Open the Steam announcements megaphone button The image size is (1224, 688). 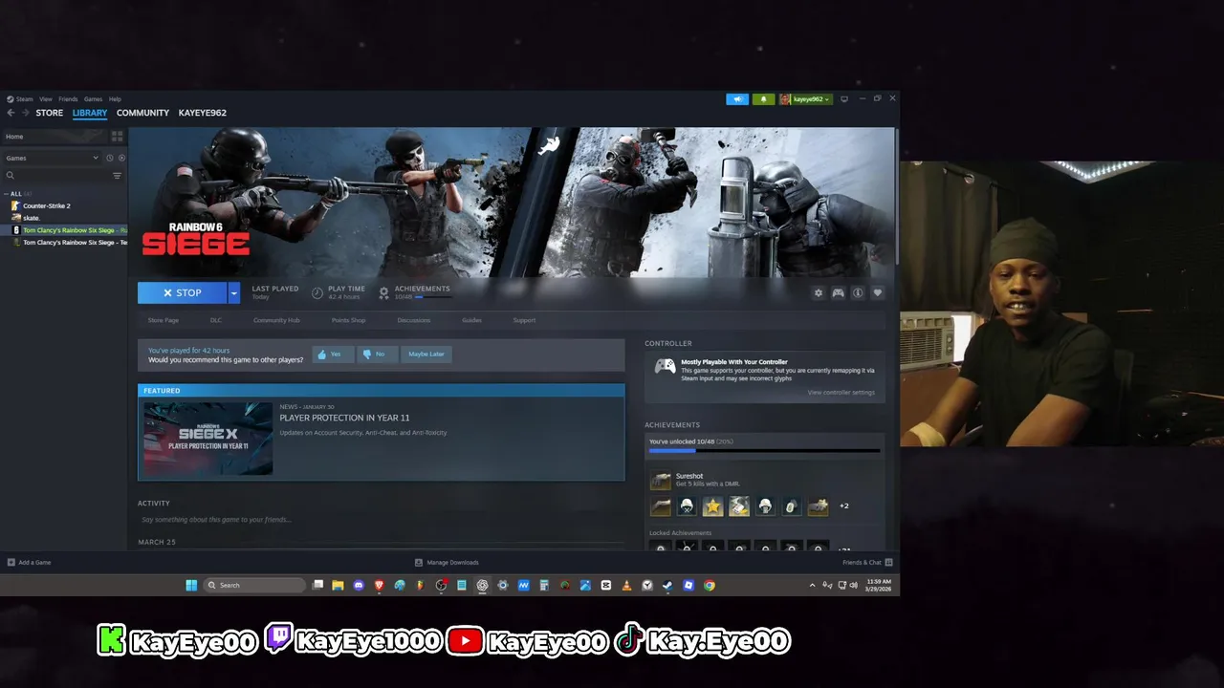click(x=737, y=99)
